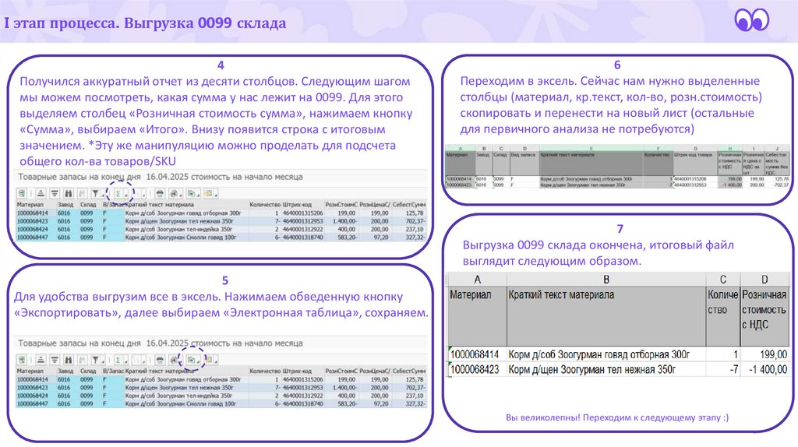Click sort descending icon in step 5 toolbar
This screenshot has height=447, width=798.
click(55, 360)
